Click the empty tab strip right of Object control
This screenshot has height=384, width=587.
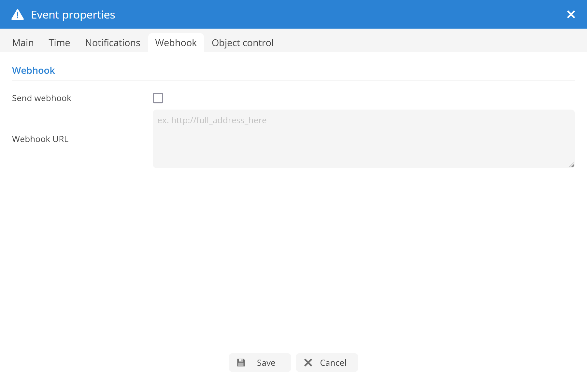pyautogui.click(x=423, y=43)
